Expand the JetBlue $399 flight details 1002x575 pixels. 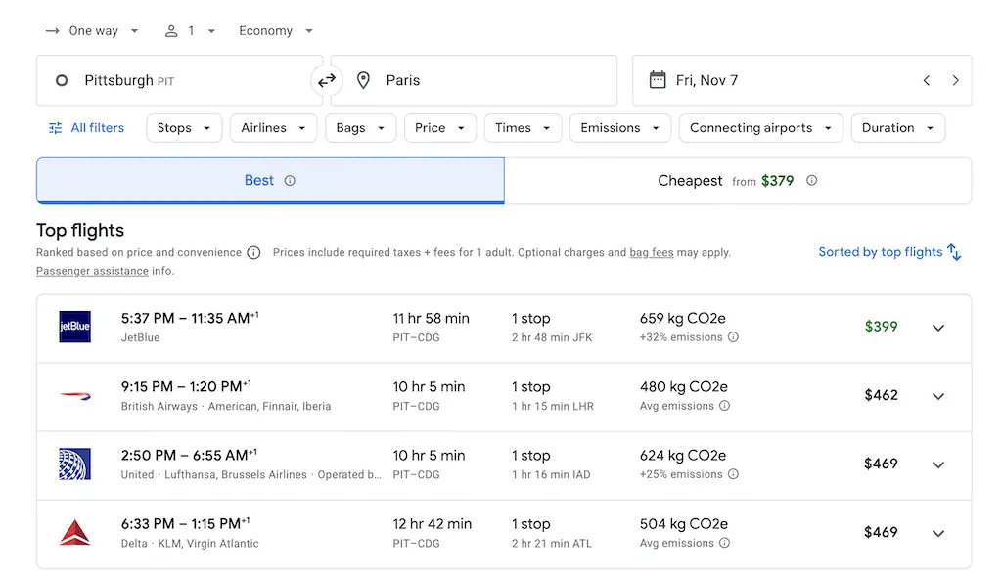938,328
